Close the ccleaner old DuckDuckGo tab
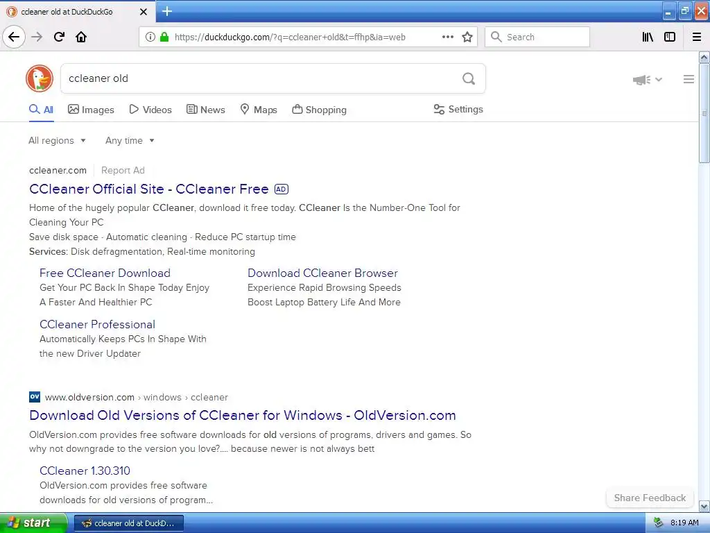Screen dimensions: 710x533 [x=143, y=12]
